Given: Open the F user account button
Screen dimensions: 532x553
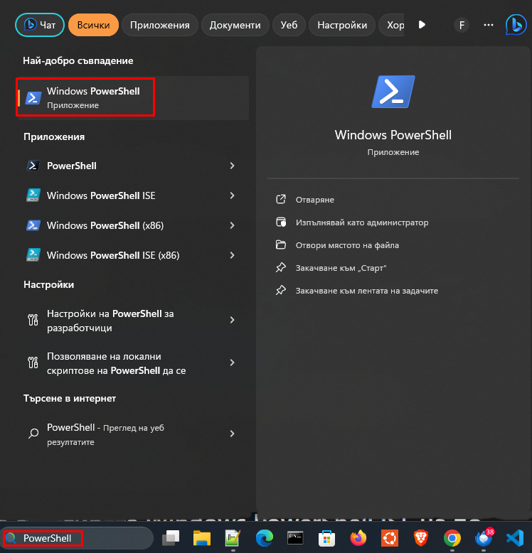Looking at the screenshot, I should click(x=462, y=25).
